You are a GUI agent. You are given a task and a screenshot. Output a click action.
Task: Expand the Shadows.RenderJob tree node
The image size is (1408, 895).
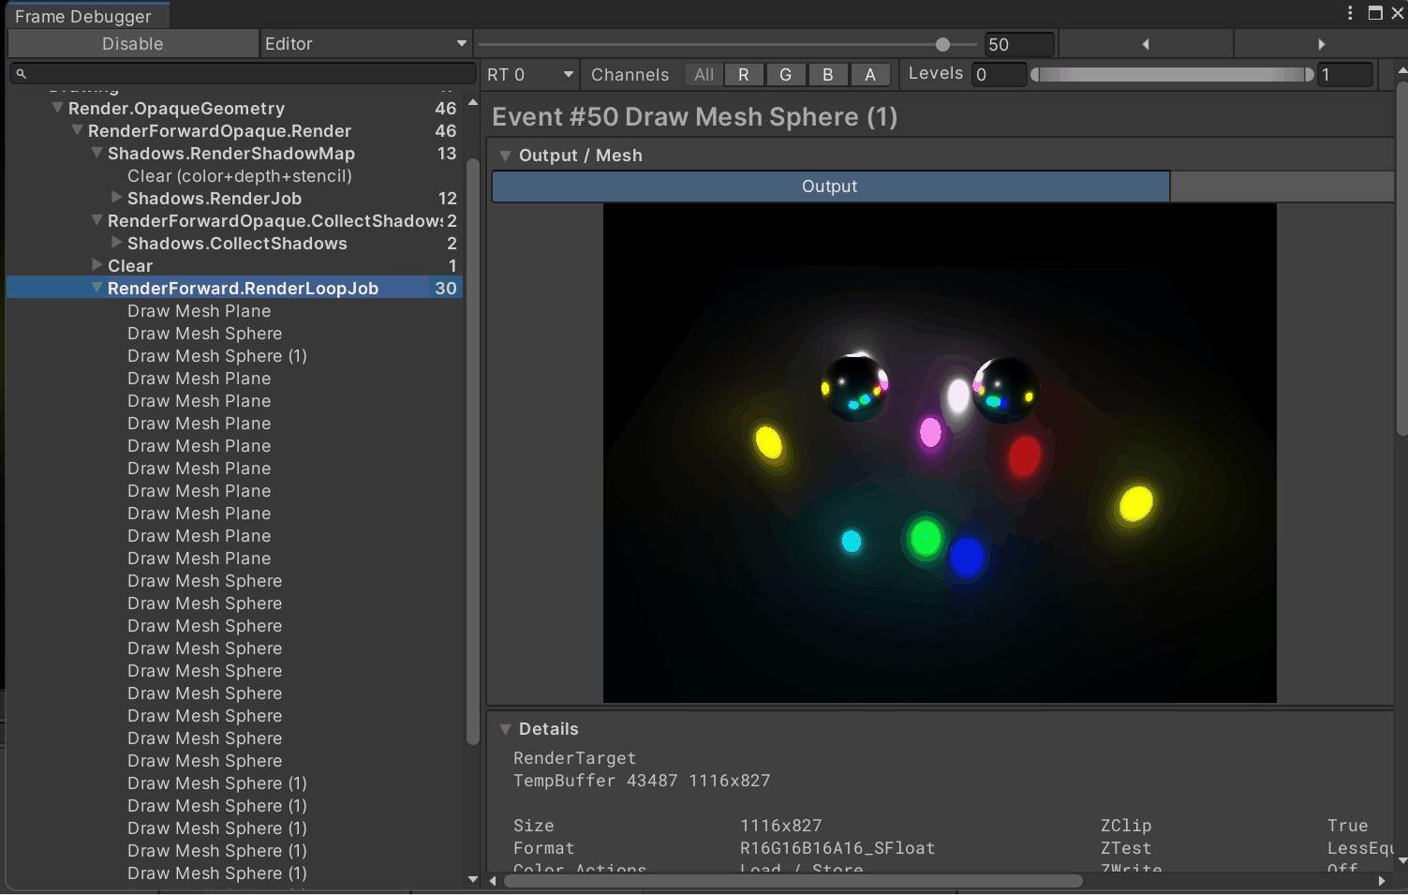point(116,198)
